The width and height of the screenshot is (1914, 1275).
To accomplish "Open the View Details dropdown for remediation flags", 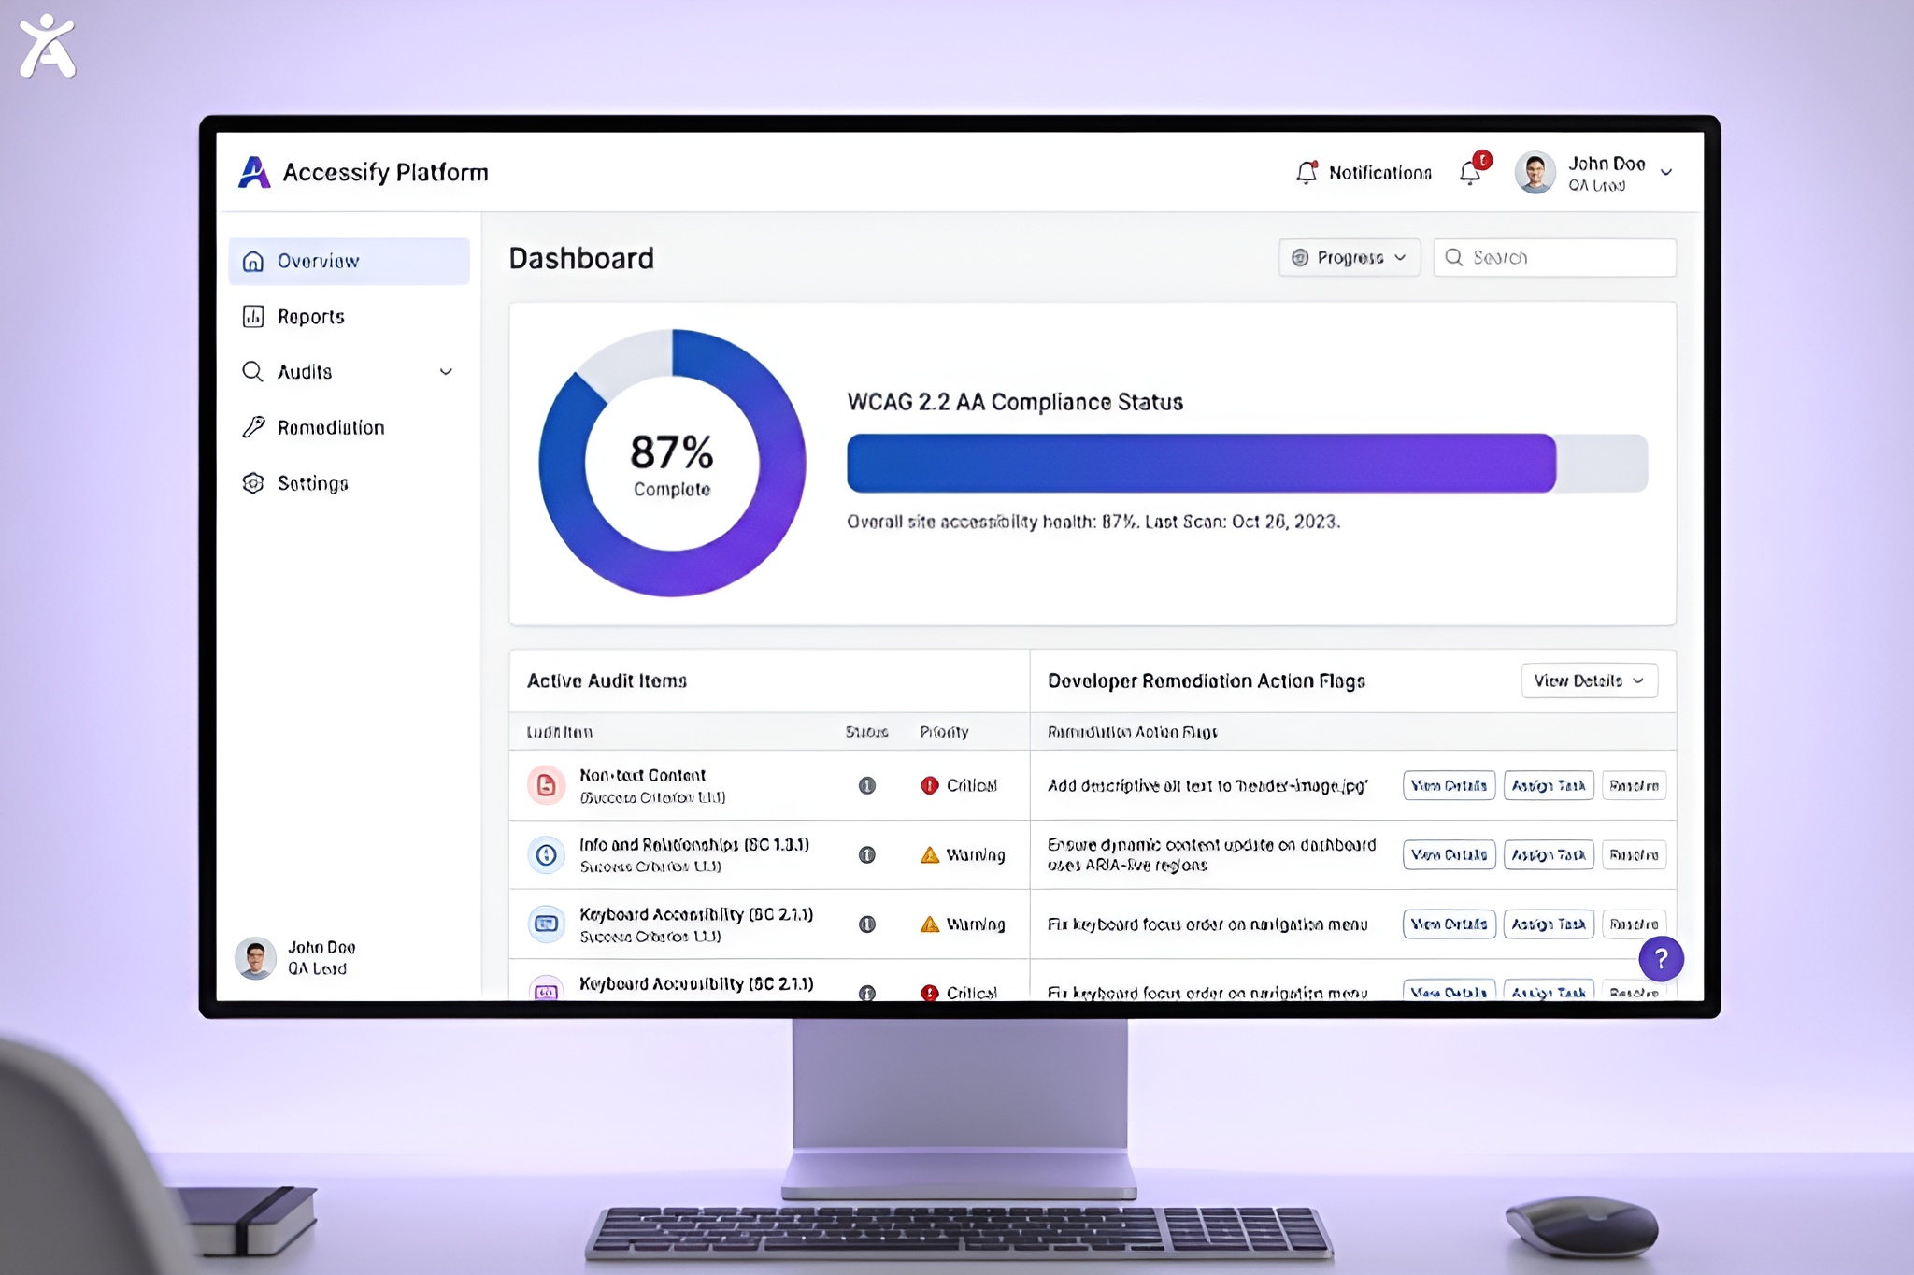I will (1589, 680).
